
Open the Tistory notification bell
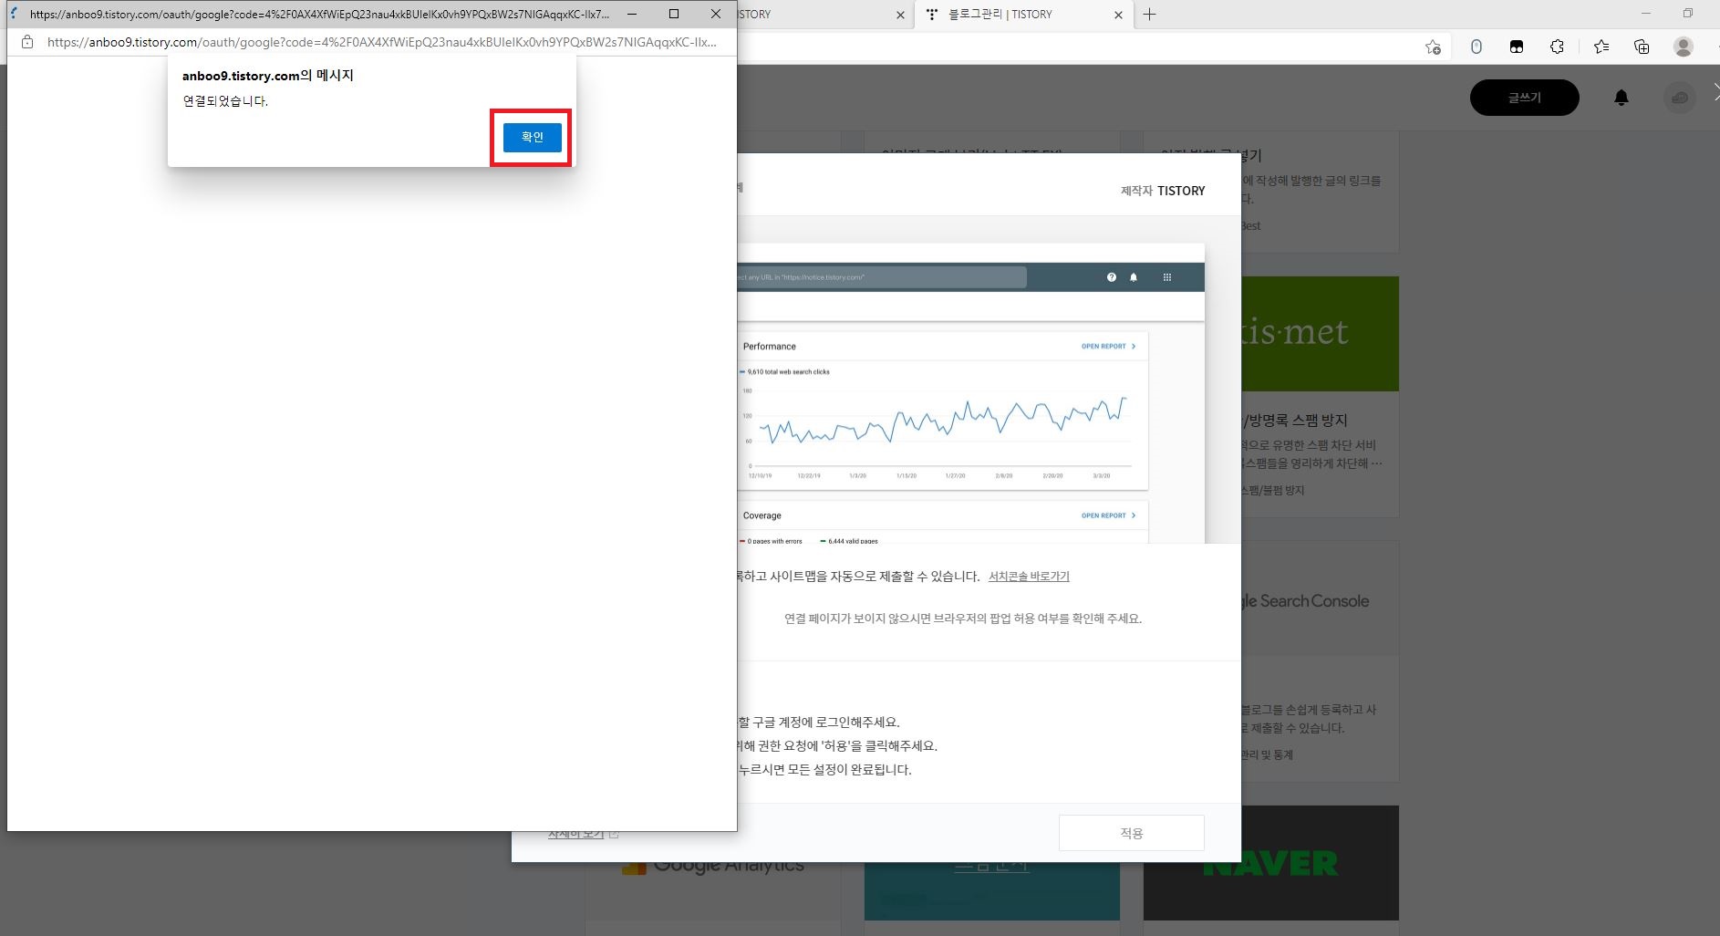click(1621, 98)
